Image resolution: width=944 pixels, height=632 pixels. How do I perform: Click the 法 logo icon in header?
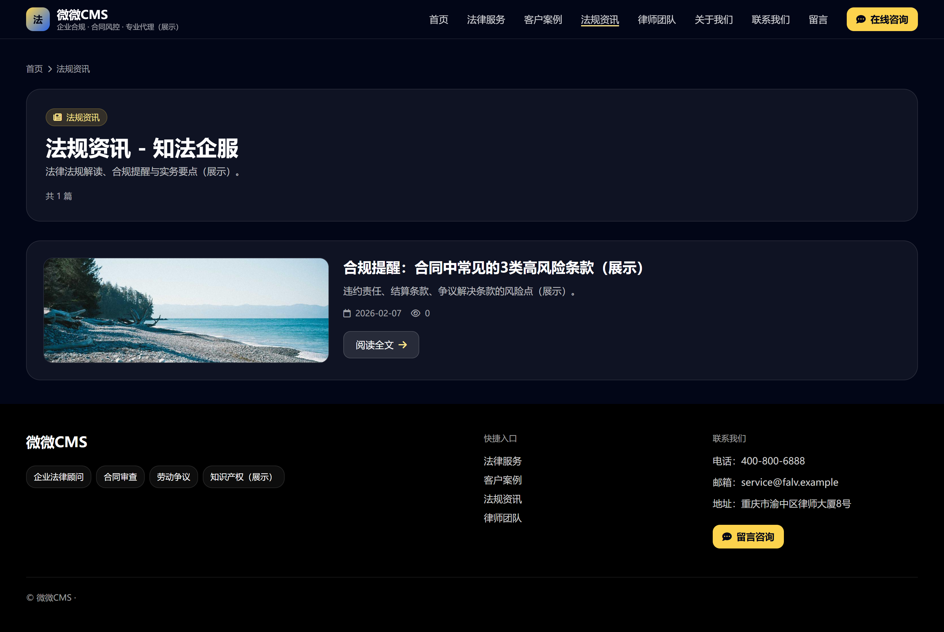(38, 19)
